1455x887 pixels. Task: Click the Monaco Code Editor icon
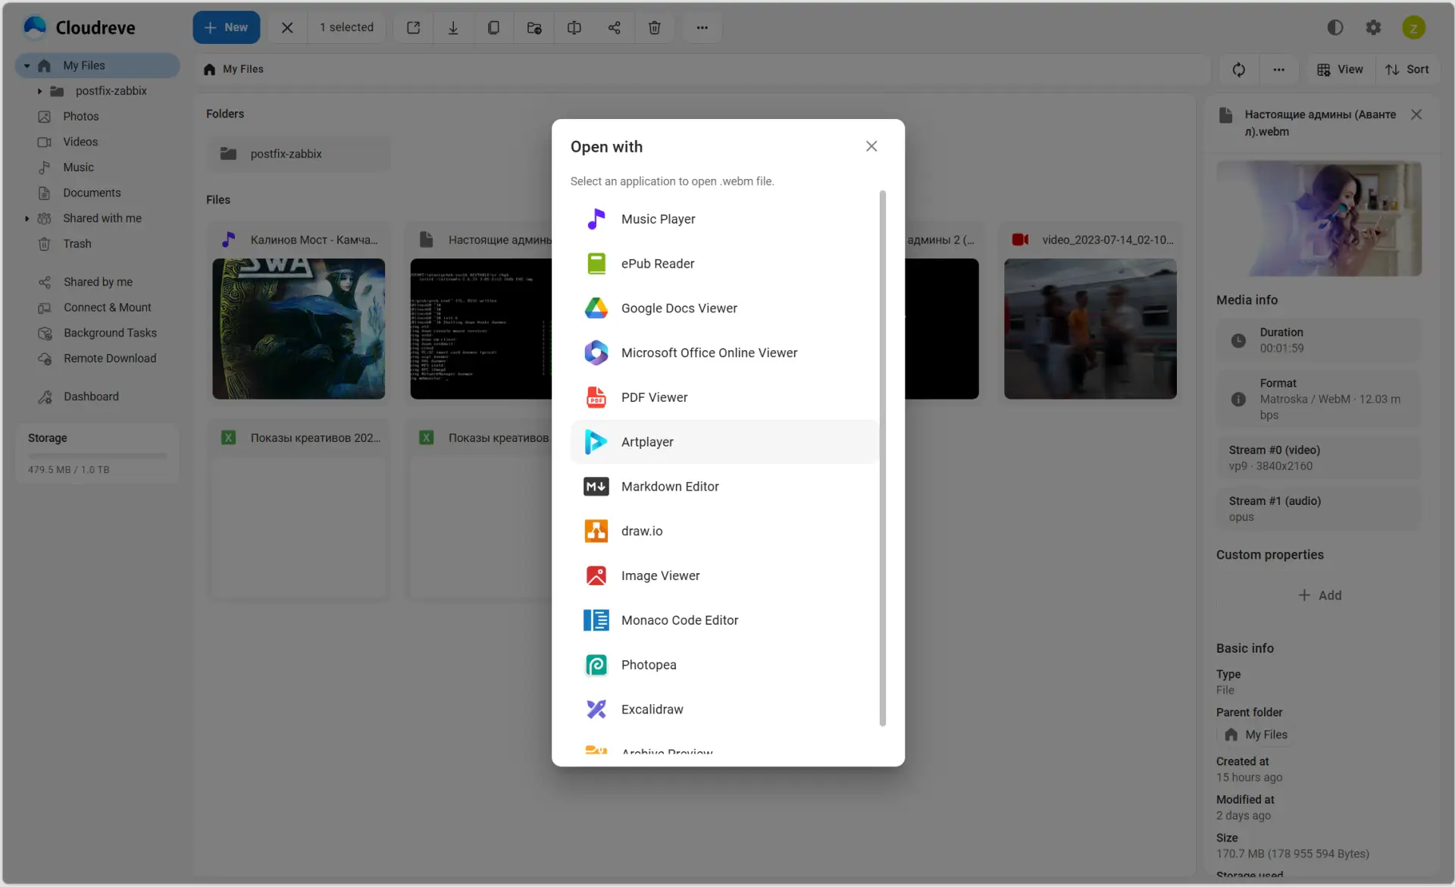coord(596,620)
